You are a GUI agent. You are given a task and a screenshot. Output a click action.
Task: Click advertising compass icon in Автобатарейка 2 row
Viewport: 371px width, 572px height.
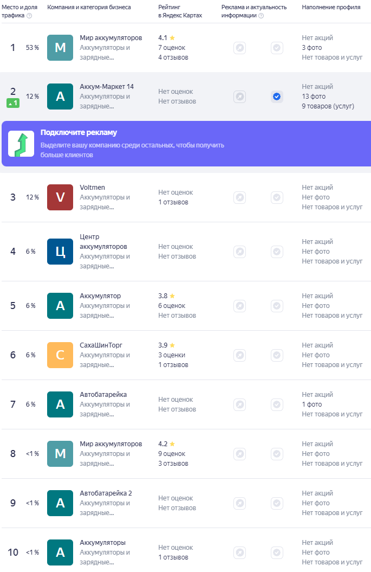coord(240,503)
